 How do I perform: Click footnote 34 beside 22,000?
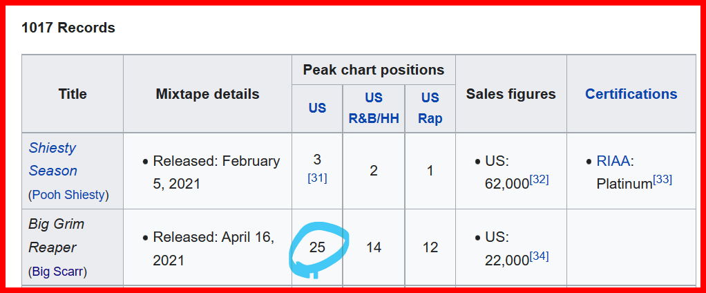539,256
